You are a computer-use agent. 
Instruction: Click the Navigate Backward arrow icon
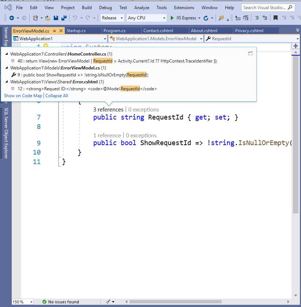point(12,18)
